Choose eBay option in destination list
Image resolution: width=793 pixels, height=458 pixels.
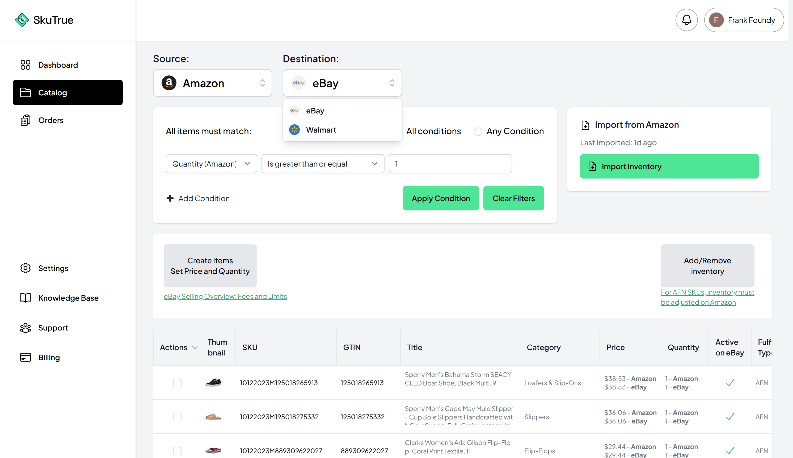(315, 111)
